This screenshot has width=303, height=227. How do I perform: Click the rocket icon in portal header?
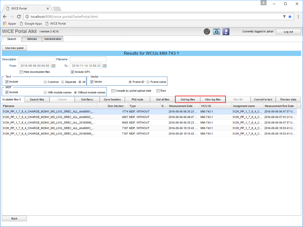click(207, 32)
